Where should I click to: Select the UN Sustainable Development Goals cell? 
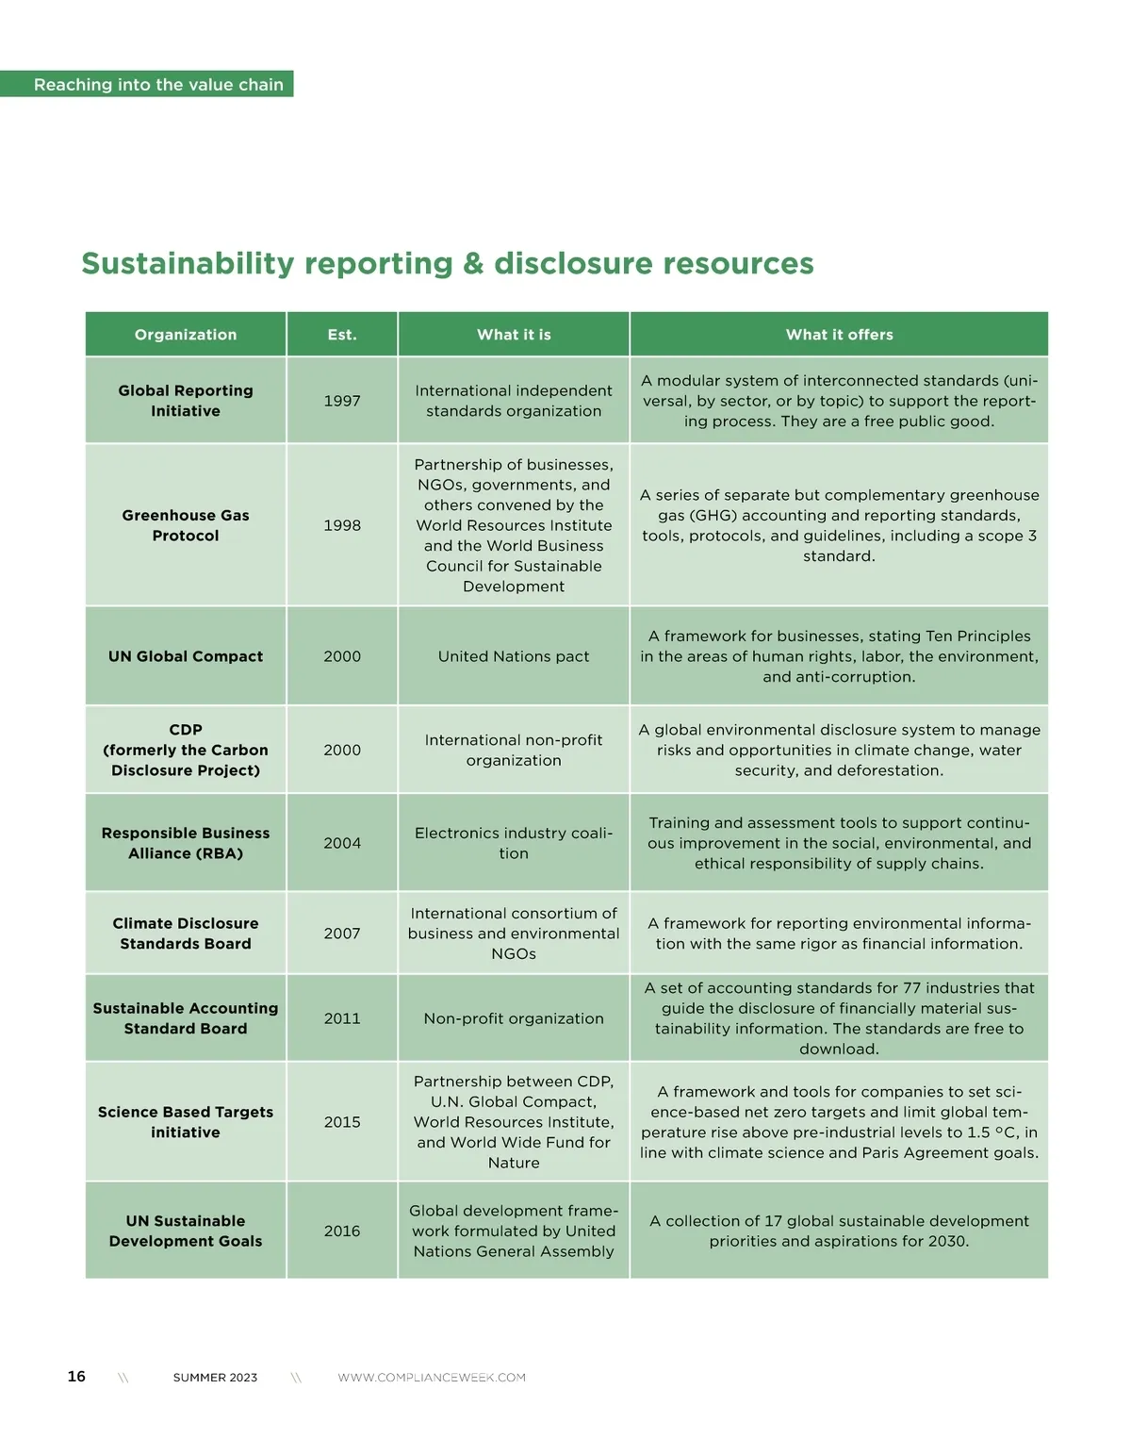(x=186, y=1231)
